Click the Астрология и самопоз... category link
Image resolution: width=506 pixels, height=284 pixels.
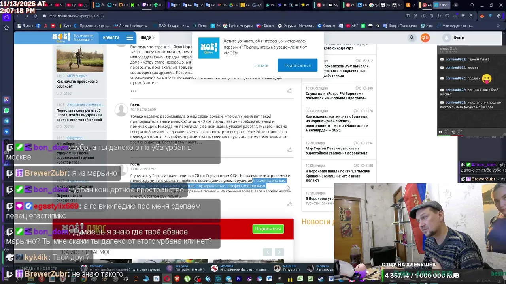point(85,105)
